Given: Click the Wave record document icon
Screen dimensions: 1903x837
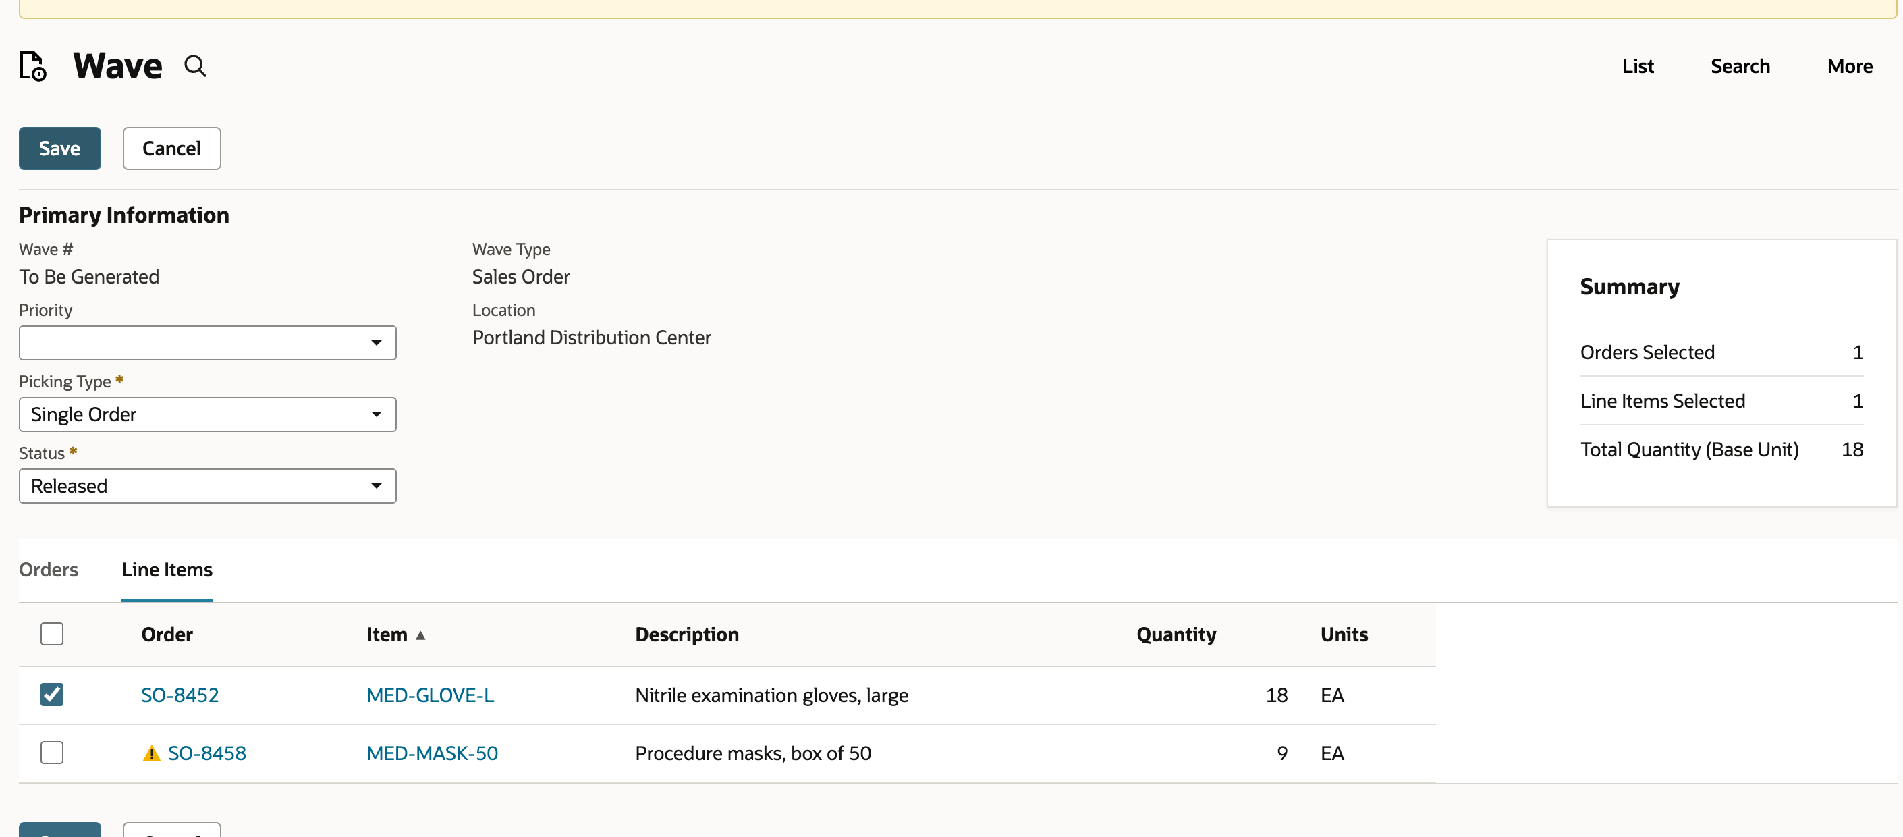Looking at the screenshot, I should click(33, 65).
